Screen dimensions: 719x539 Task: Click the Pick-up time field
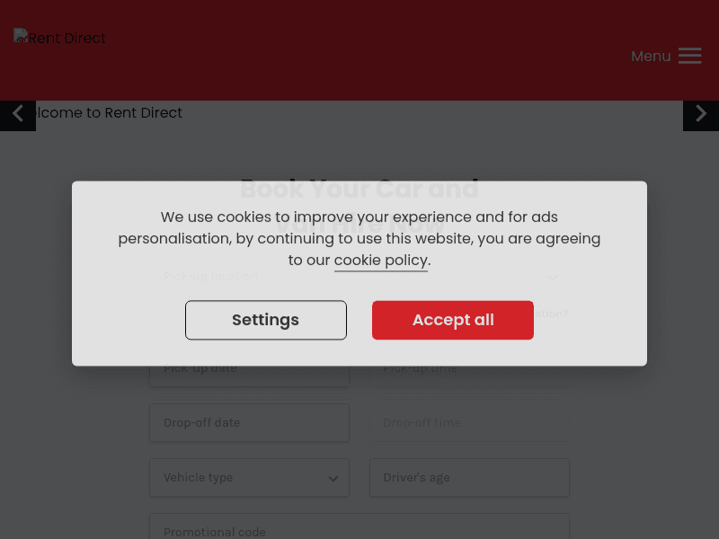click(469, 368)
